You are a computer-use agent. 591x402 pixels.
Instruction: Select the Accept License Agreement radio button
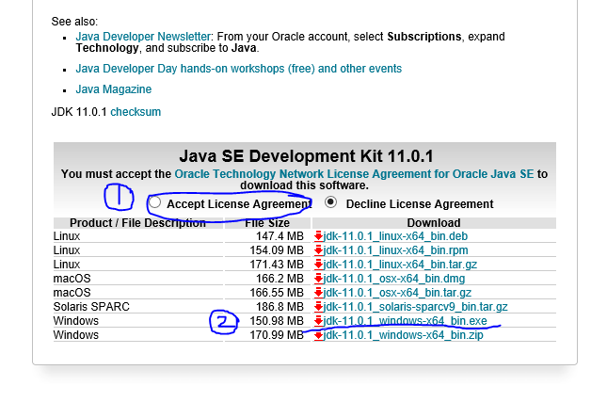click(x=155, y=202)
